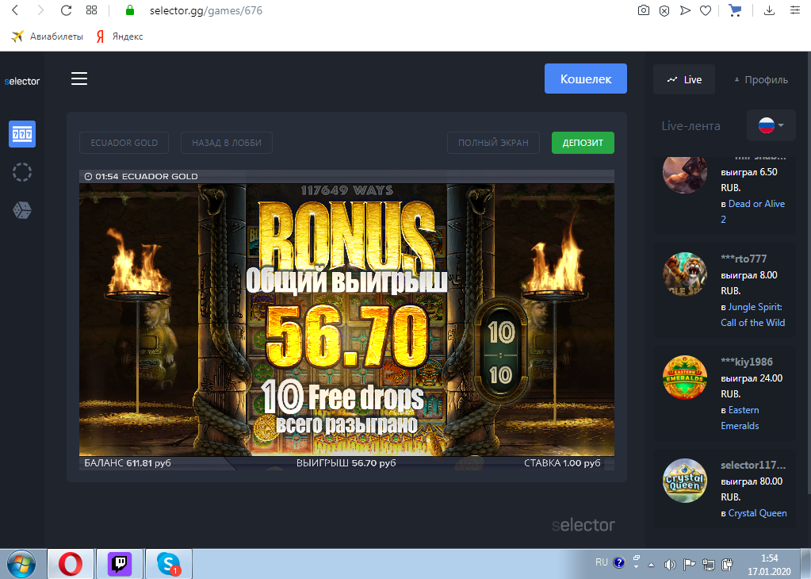This screenshot has width=811, height=579.
Task: Select the 777 slots sidebar icon
Action: 22,134
